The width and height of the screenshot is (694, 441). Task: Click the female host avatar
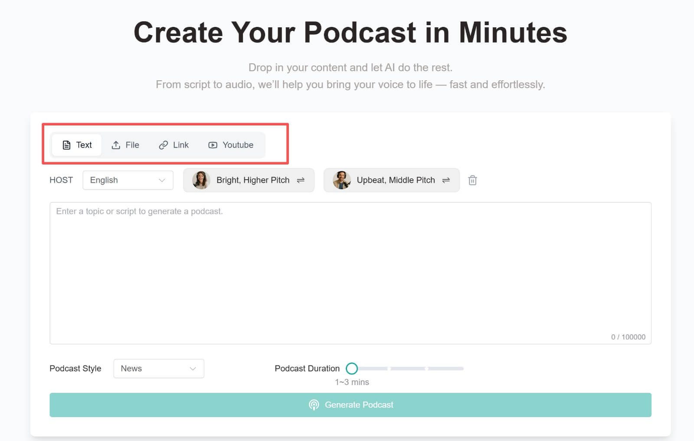[x=201, y=180]
